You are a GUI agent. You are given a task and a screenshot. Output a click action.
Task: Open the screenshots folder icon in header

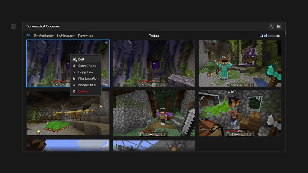tap(278, 26)
